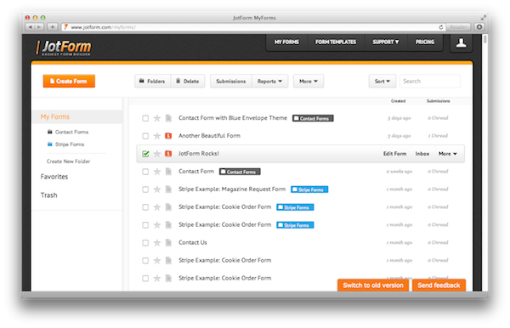Viewport: 510px width, 328px height.
Task: Open the Contact Us form title
Action: tap(193, 242)
